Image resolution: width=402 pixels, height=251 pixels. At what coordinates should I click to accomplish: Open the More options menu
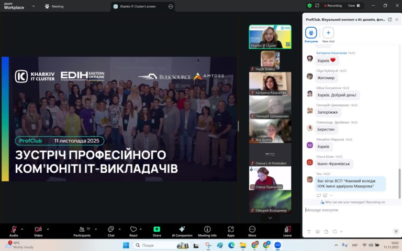[x=252, y=231]
